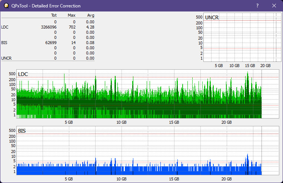Click the 15 GB label under BIS graph

coord(174,179)
